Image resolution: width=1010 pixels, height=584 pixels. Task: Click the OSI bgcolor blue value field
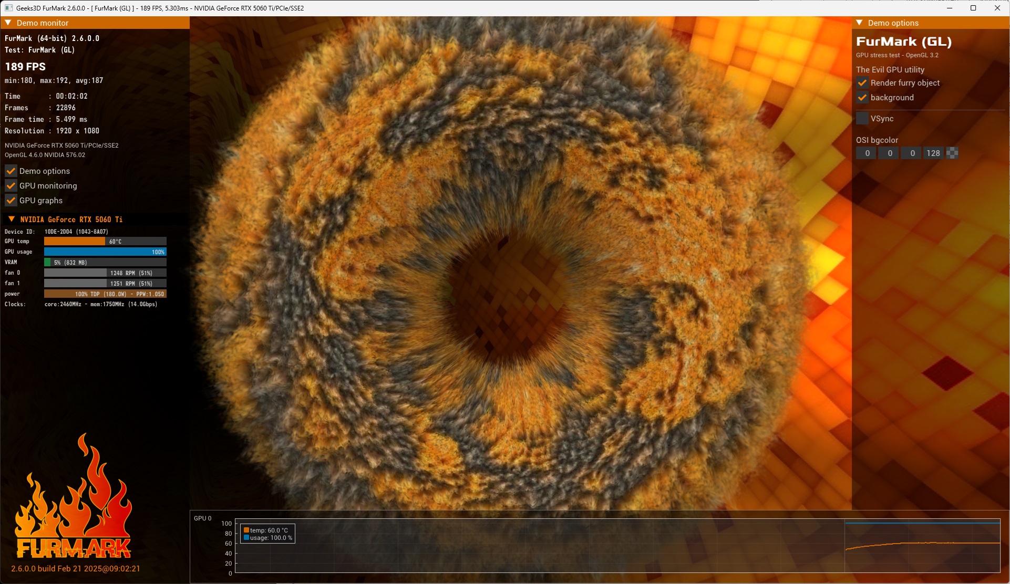point(912,153)
